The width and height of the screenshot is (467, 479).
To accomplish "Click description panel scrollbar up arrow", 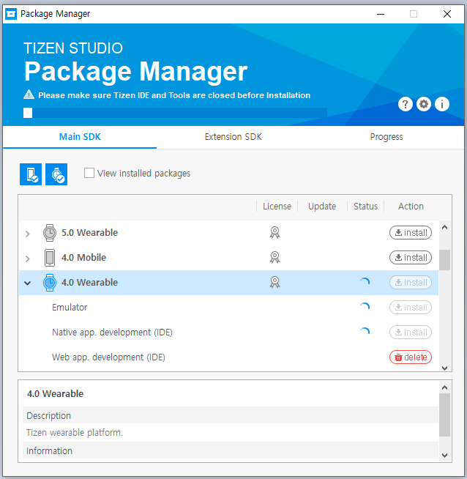I will [445, 387].
